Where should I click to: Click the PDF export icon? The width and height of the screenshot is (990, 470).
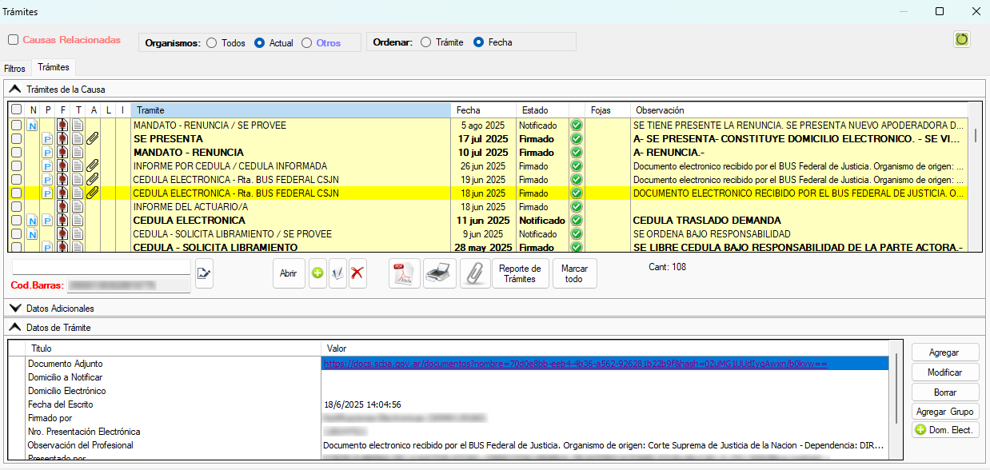(x=405, y=273)
